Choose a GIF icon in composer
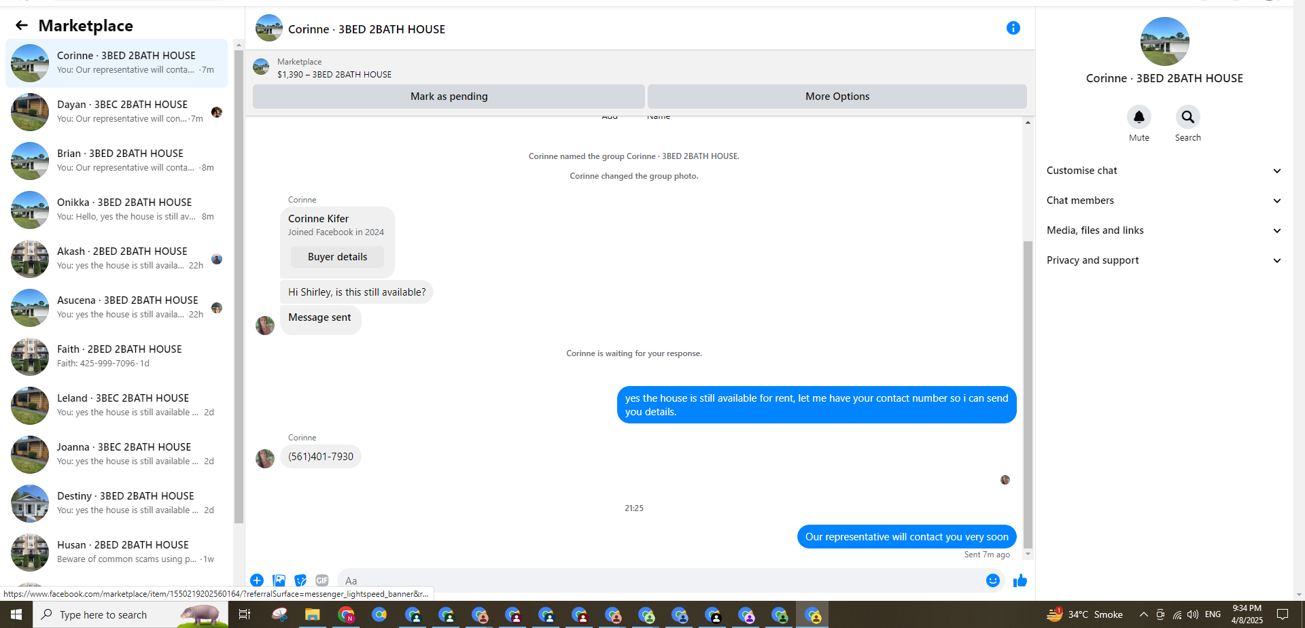 322,580
